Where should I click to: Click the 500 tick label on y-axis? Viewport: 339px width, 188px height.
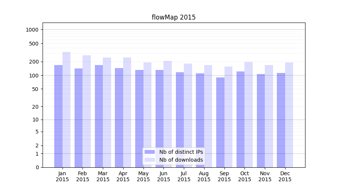click(34, 44)
